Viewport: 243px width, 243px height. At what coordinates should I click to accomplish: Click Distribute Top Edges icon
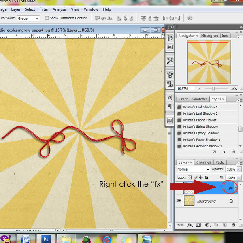coord(144,18)
